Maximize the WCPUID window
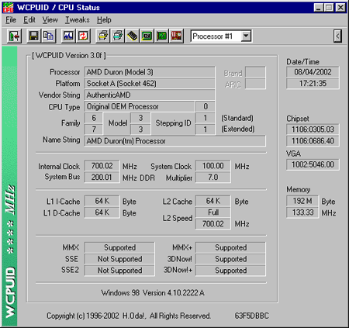349x328 pixels. point(329,8)
